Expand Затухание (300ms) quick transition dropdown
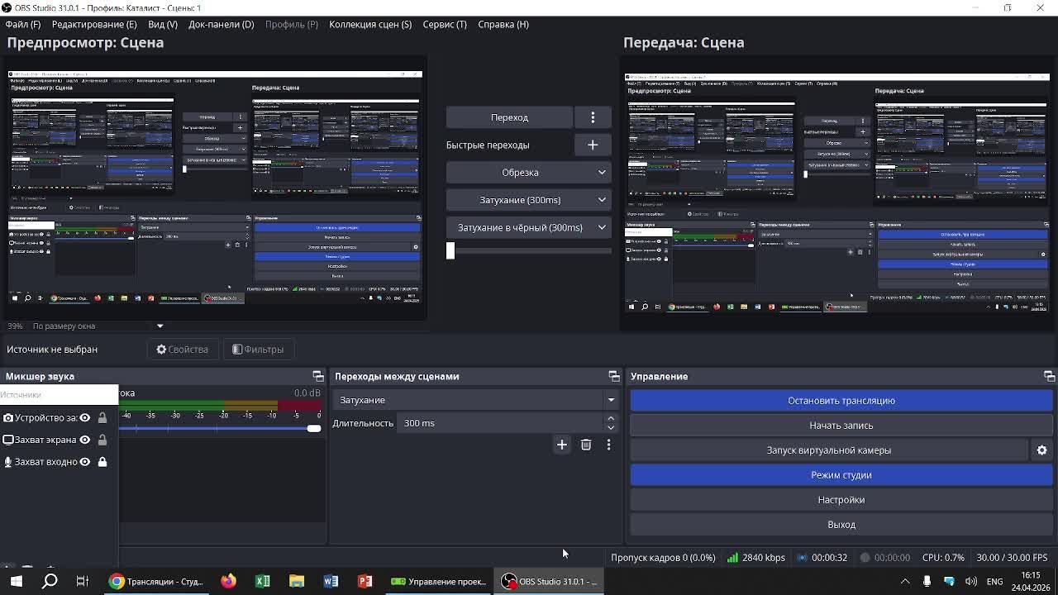1058x595 pixels. 602,200
